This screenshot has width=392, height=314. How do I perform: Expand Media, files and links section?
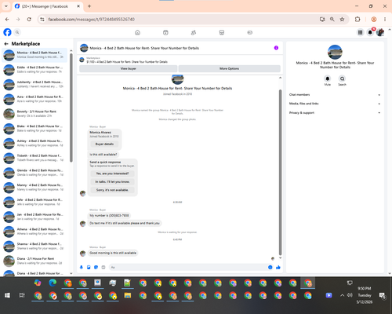tap(335, 104)
